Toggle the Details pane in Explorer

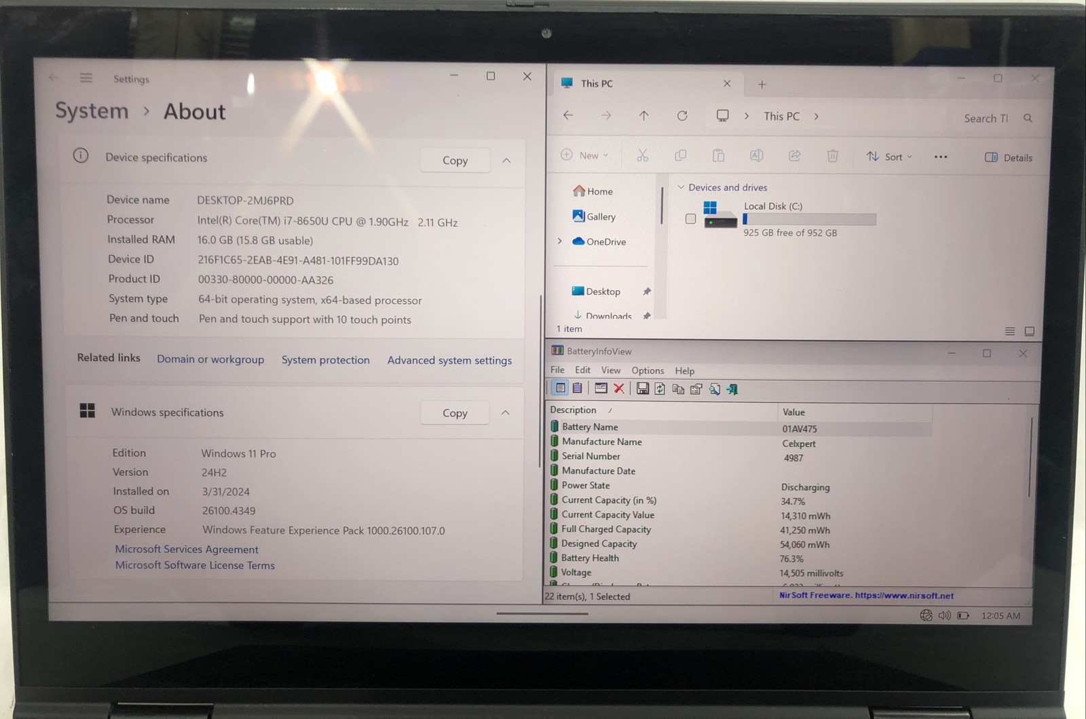click(x=1009, y=157)
